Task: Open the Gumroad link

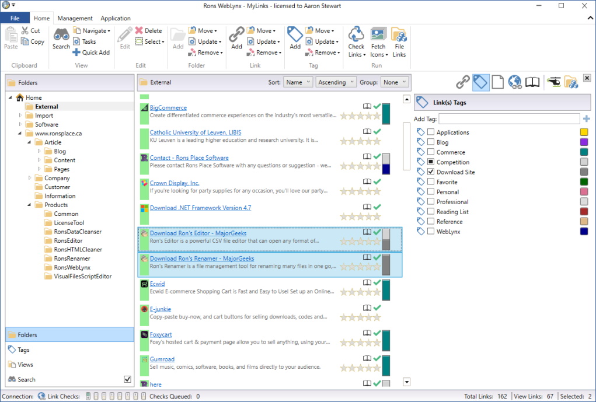Action: pyautogui.click(x=162, y=359)
